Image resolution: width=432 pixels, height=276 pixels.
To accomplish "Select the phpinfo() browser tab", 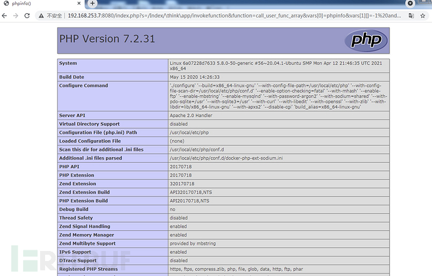I will (x=41, y=4).
